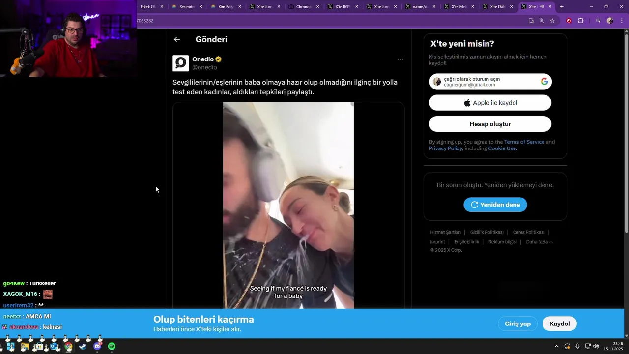The width and height of the screenshot is (629, 354).
Task: Open the Onedio profile avatar
Action: 181,63
